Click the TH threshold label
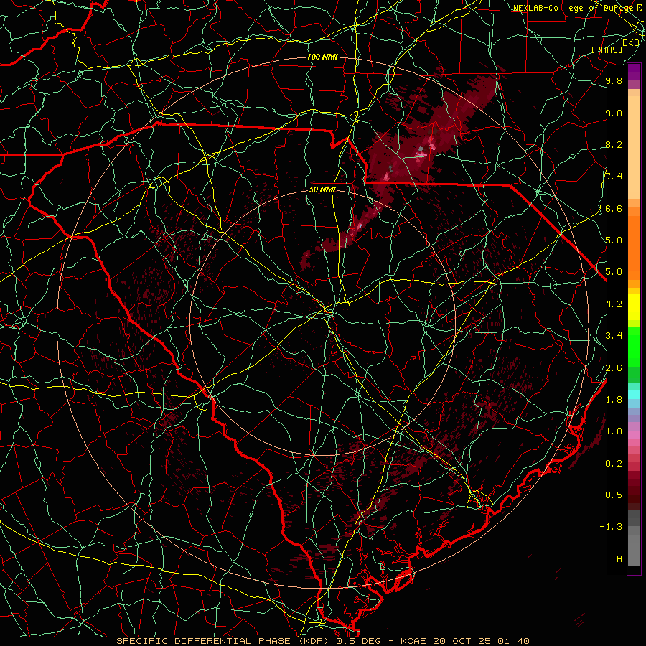 click(617, 559)
